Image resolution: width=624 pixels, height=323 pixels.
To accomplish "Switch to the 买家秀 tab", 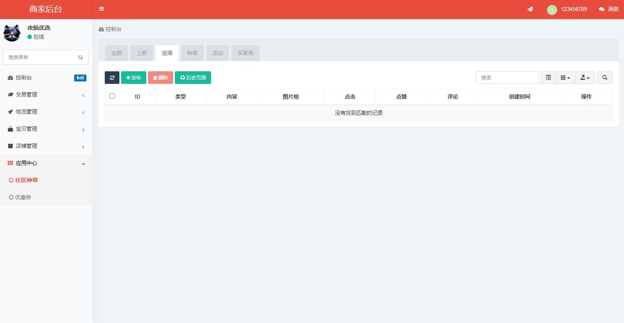I will (x=245, y=53).
